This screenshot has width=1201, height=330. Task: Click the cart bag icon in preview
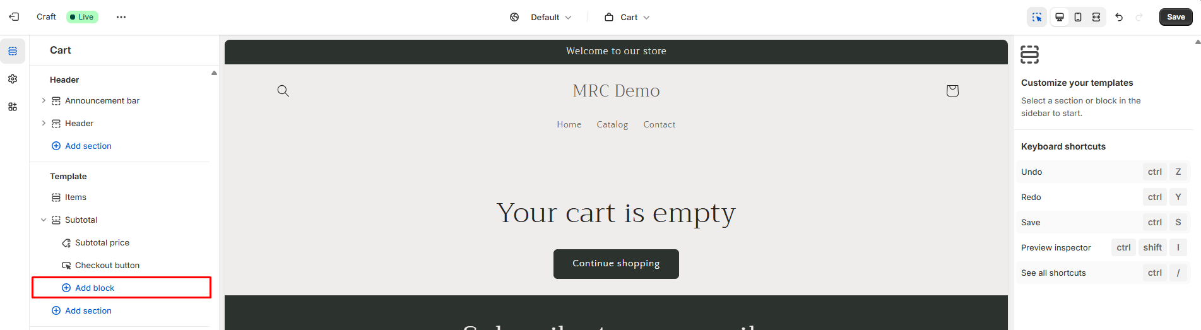coord(952,91)
